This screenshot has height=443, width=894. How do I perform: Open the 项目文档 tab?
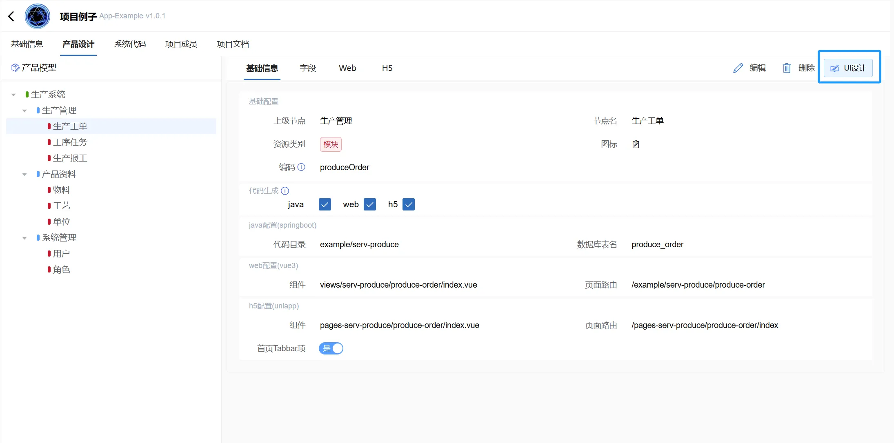click(233, 44)
